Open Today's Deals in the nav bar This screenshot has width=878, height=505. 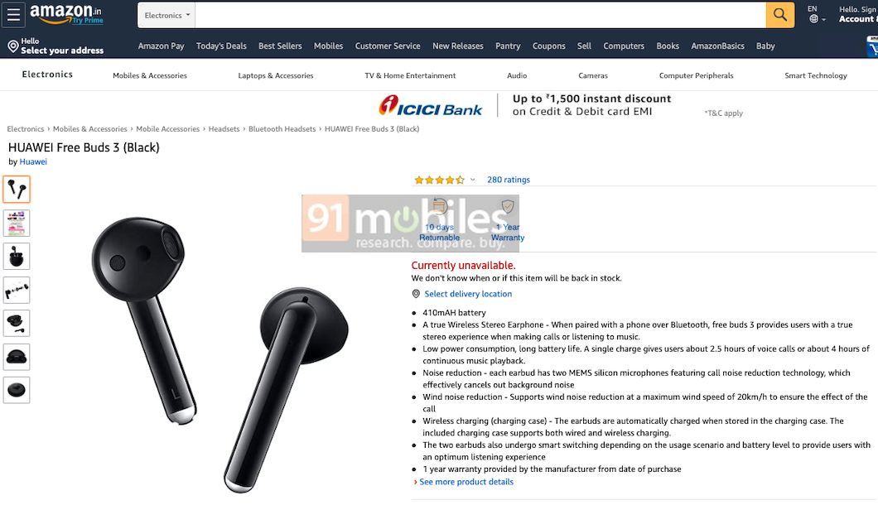pyautogui.click(x=221, y=46)
